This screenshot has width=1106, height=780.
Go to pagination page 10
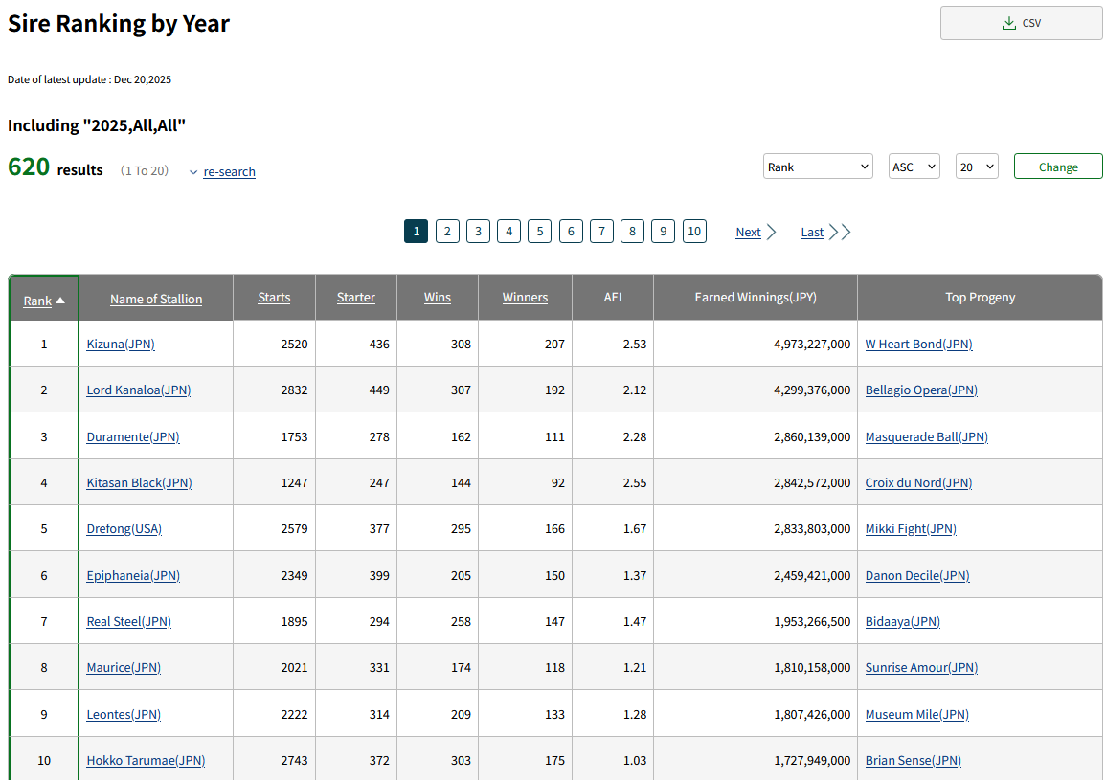coord(694,232)
